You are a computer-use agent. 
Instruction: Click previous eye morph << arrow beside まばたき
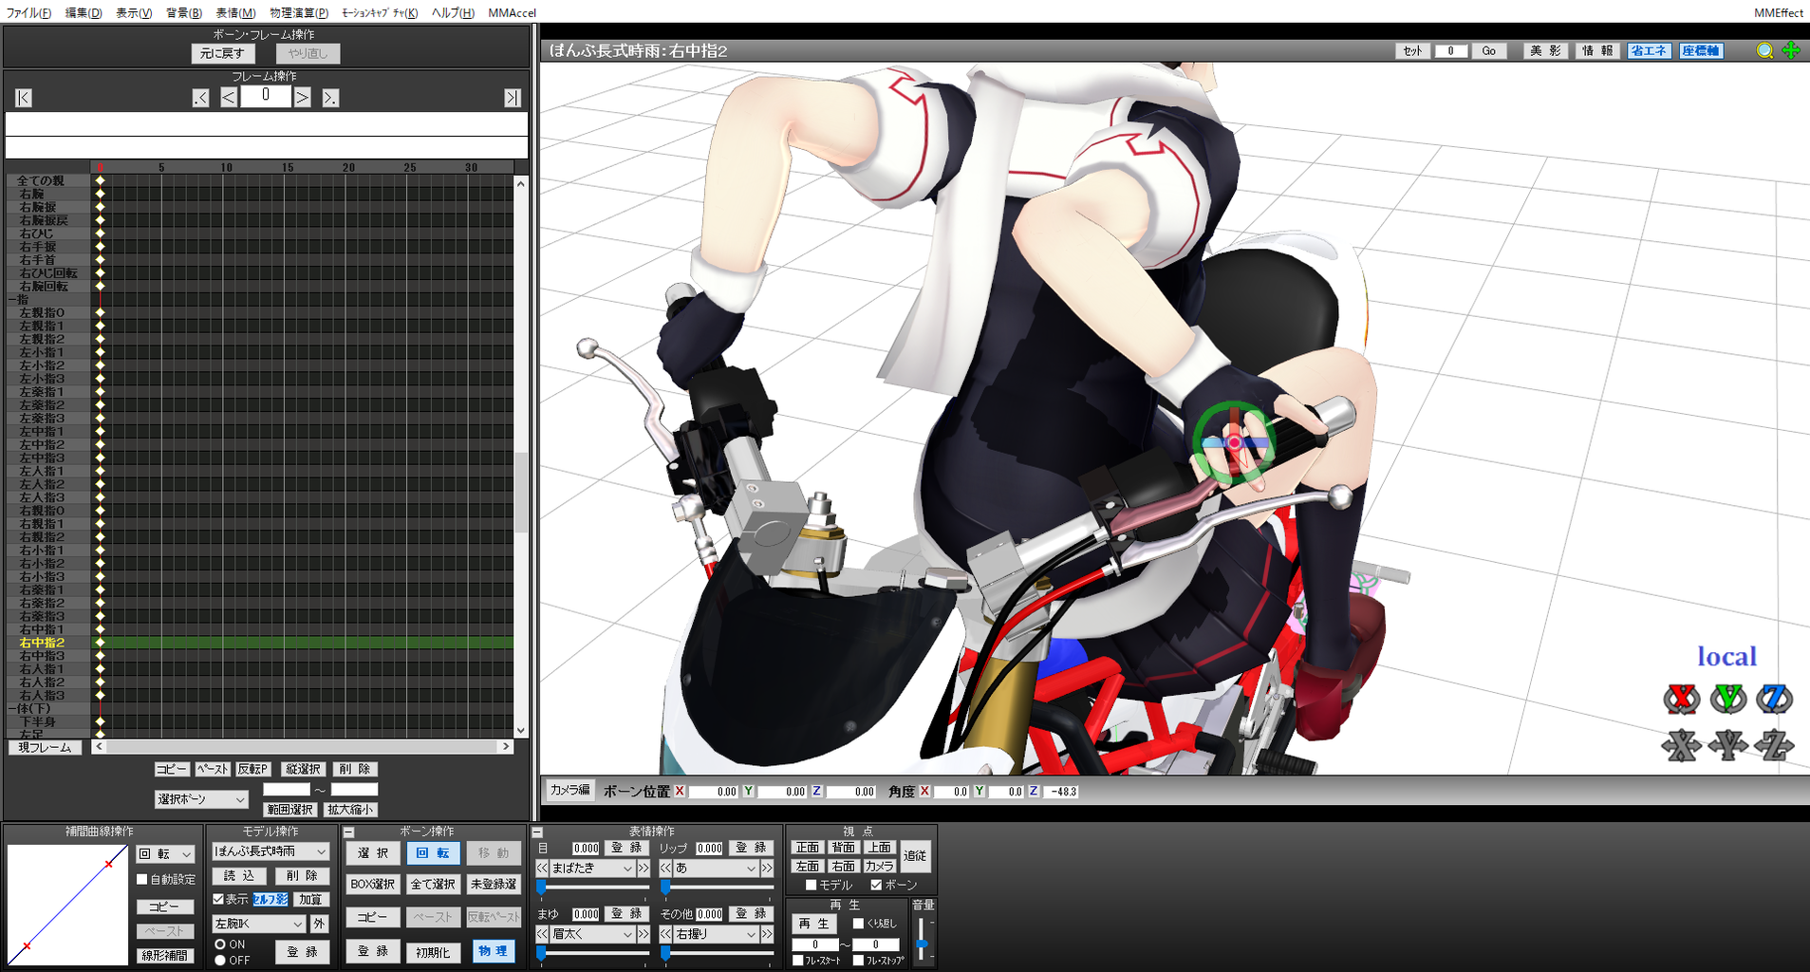pos(542,868)
